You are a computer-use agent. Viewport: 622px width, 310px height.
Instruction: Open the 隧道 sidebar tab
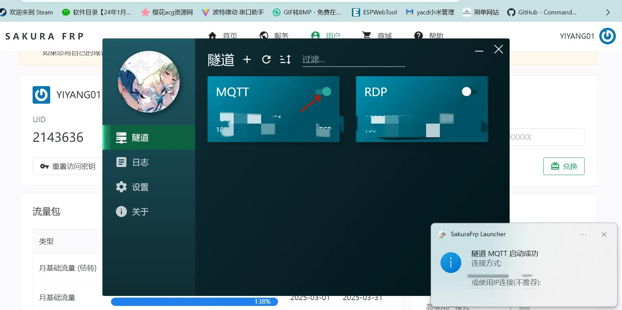(x=149, y=137)
